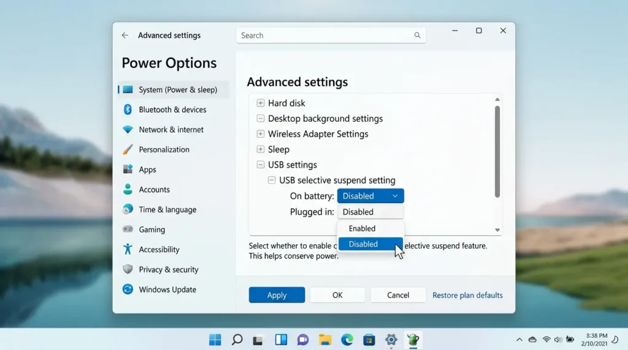This screenshot has width=628, height=350.
Task: Open Widgets from the taskbar
Action: pyautogui.click(x=281, y=340)
